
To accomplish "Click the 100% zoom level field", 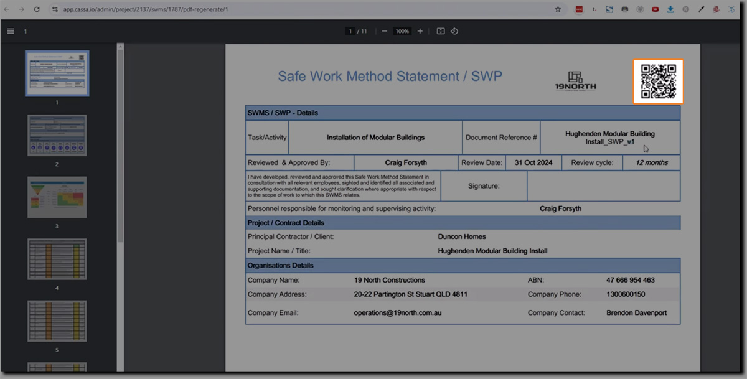I will (x=402, y=31).
